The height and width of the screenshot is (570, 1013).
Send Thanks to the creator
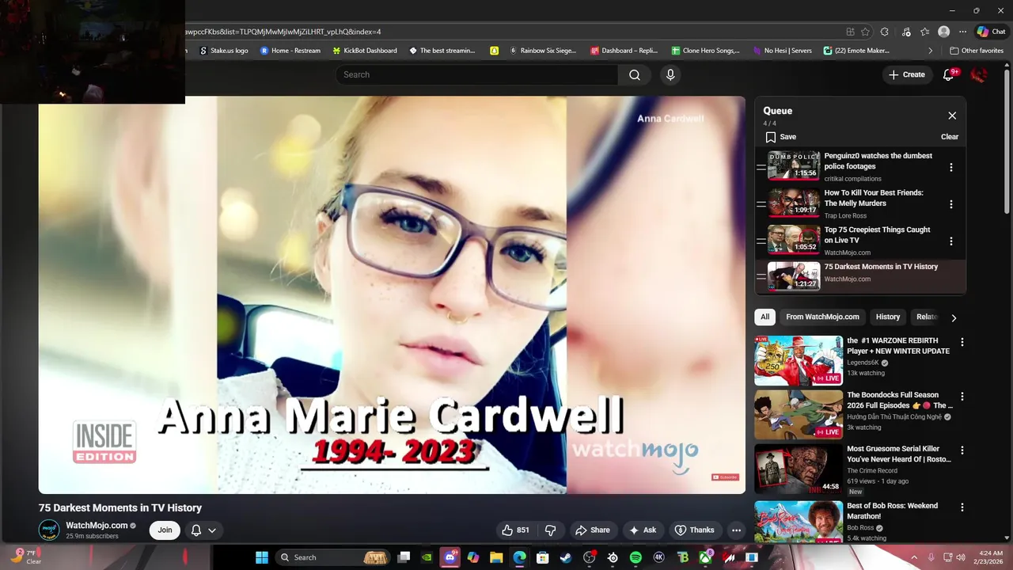click(694, 530)
